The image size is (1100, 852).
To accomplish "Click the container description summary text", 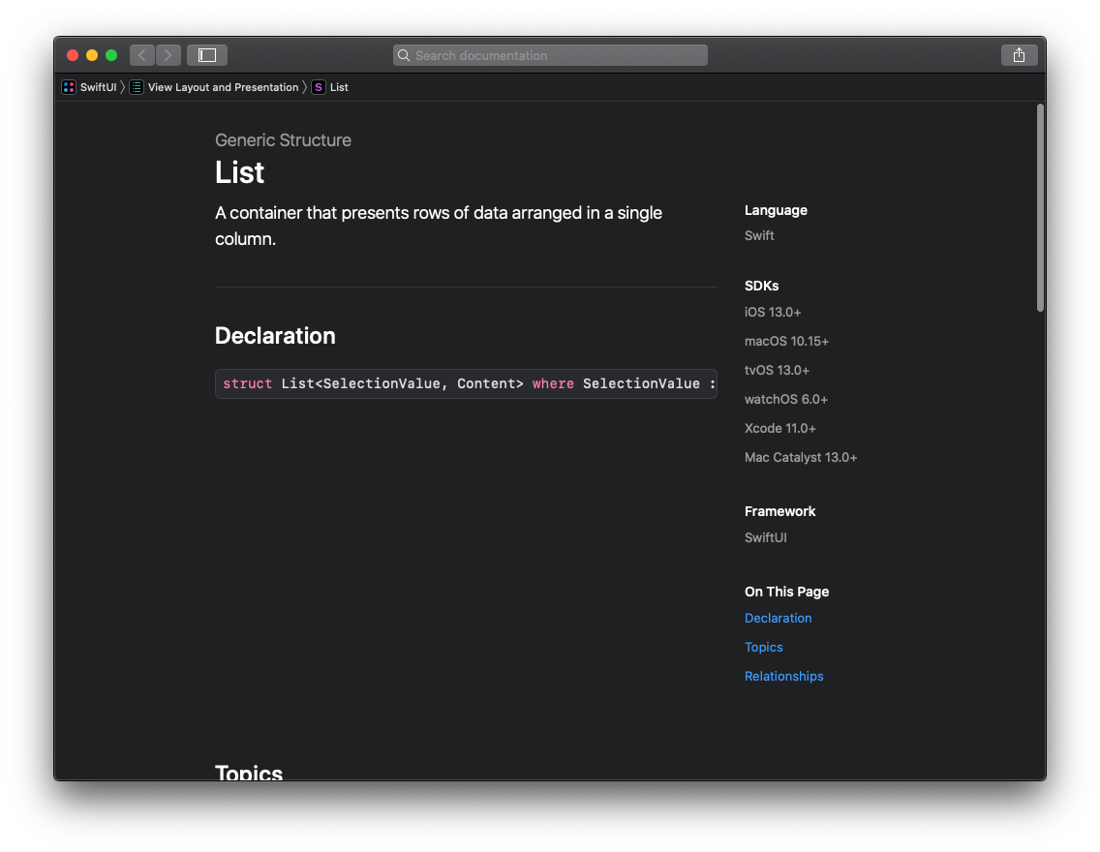I will click(x=439, y=226).
